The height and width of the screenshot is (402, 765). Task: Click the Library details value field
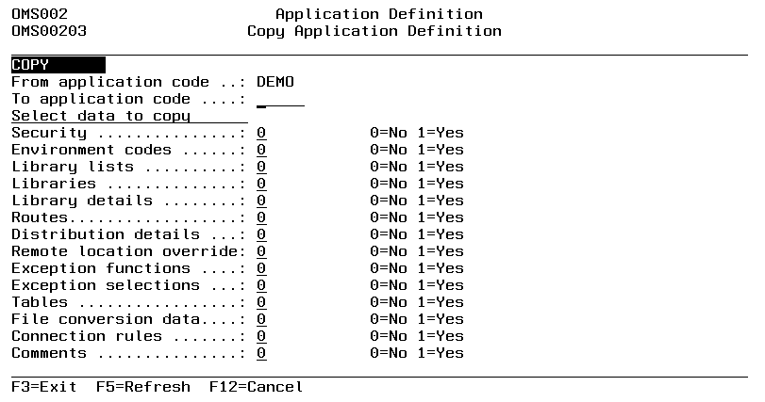click(x=261, y=201)
